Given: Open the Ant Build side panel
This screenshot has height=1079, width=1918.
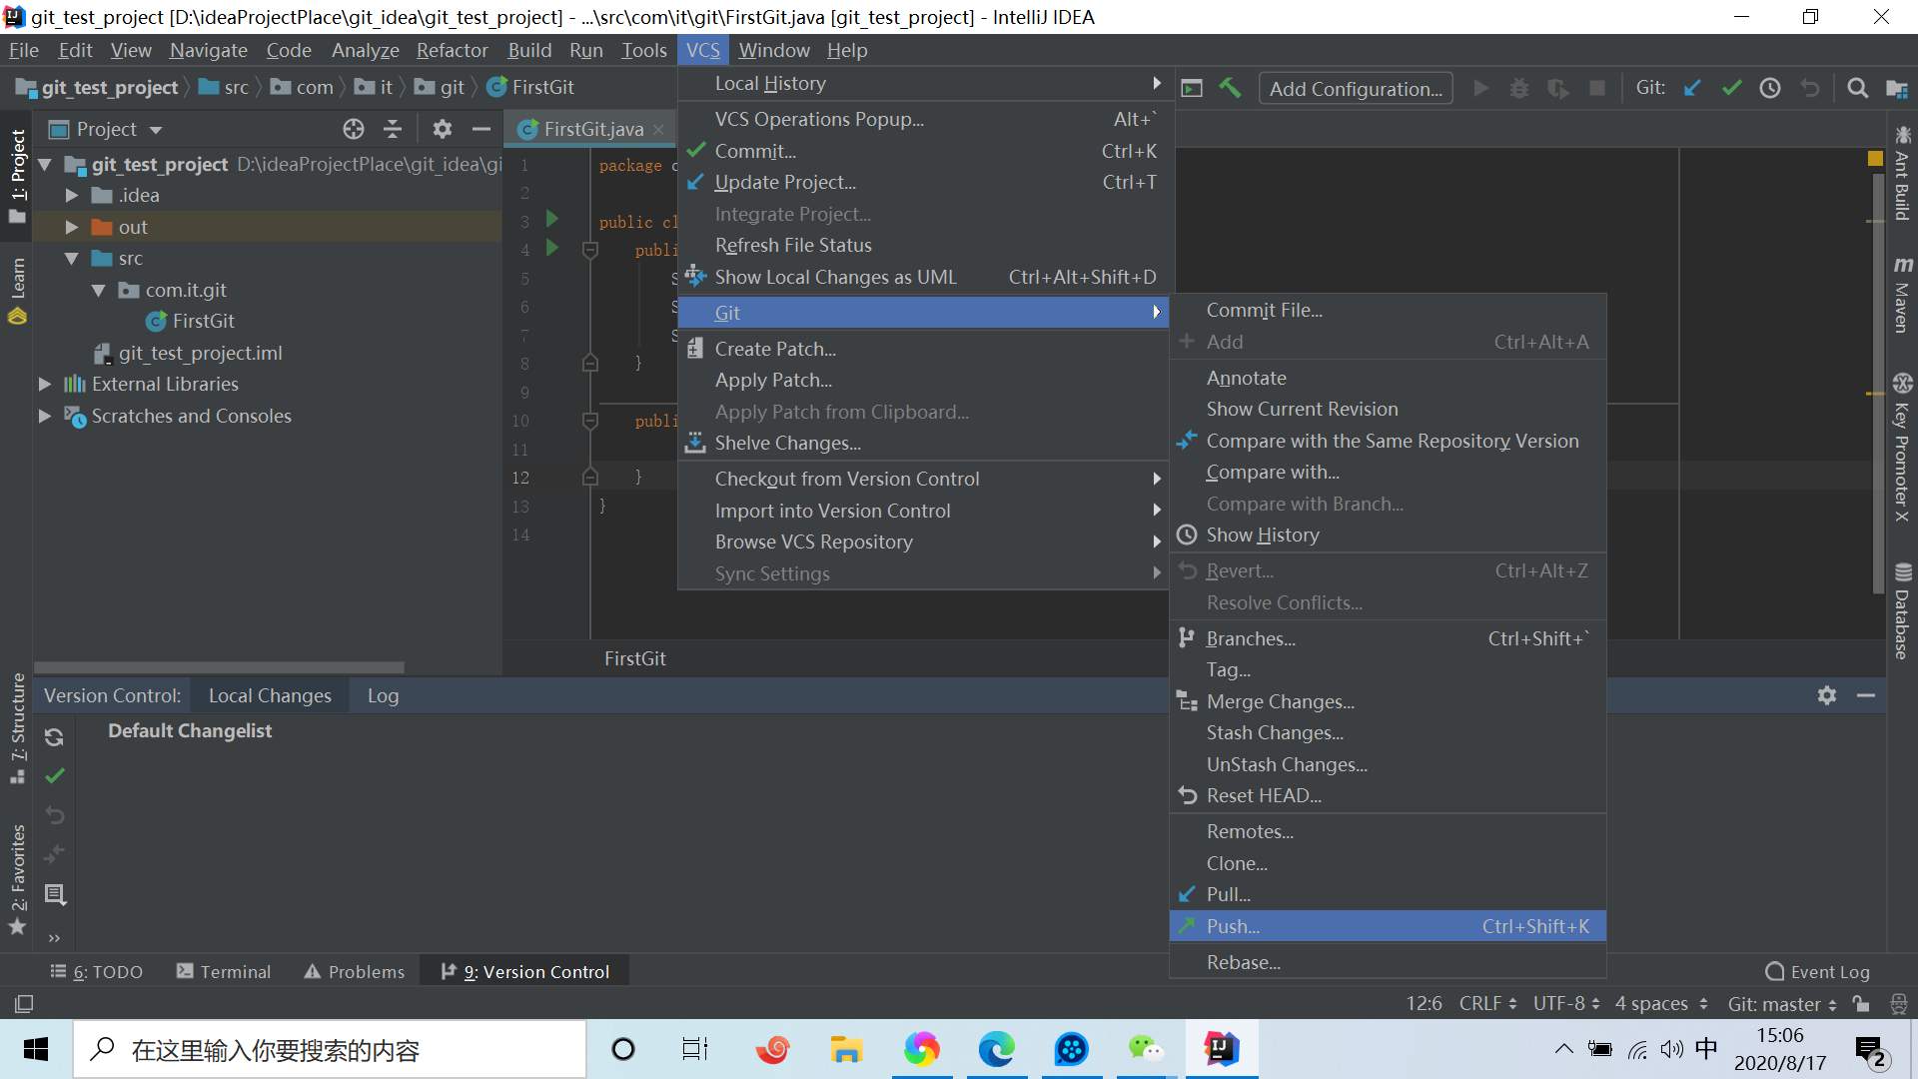Looking at the screenshot, I should pyautogui.click(x=1902, y=172).
